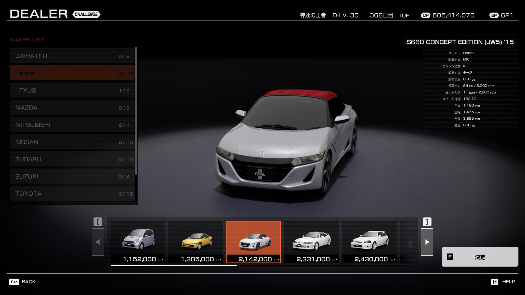Select NISSAN maker entry
The height and width of the screenshot is (295, 525).
[72, 142]
